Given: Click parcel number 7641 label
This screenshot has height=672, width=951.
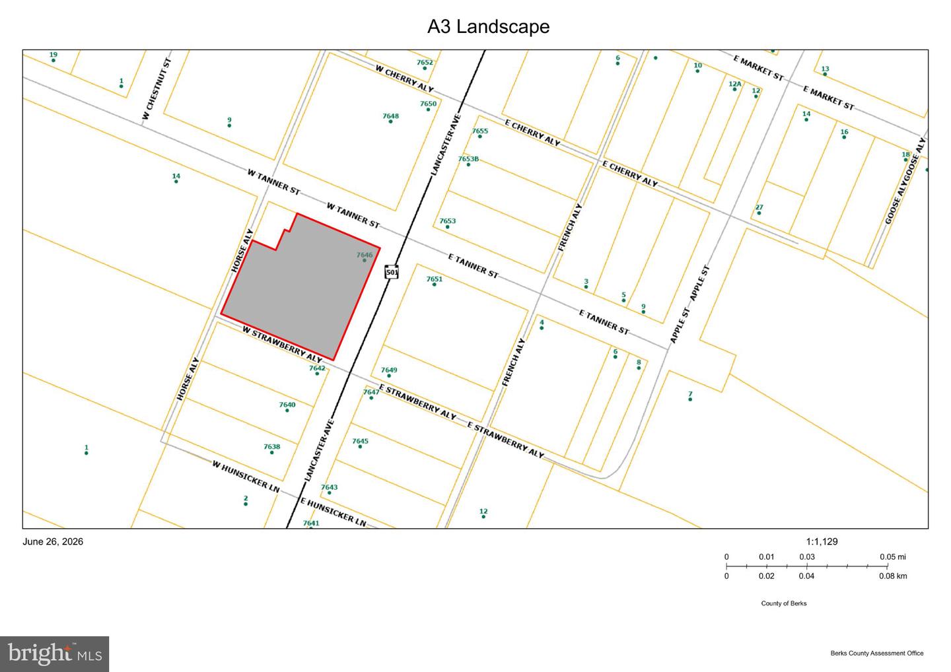Looking at the screenshot, I should tap(310, 523).
